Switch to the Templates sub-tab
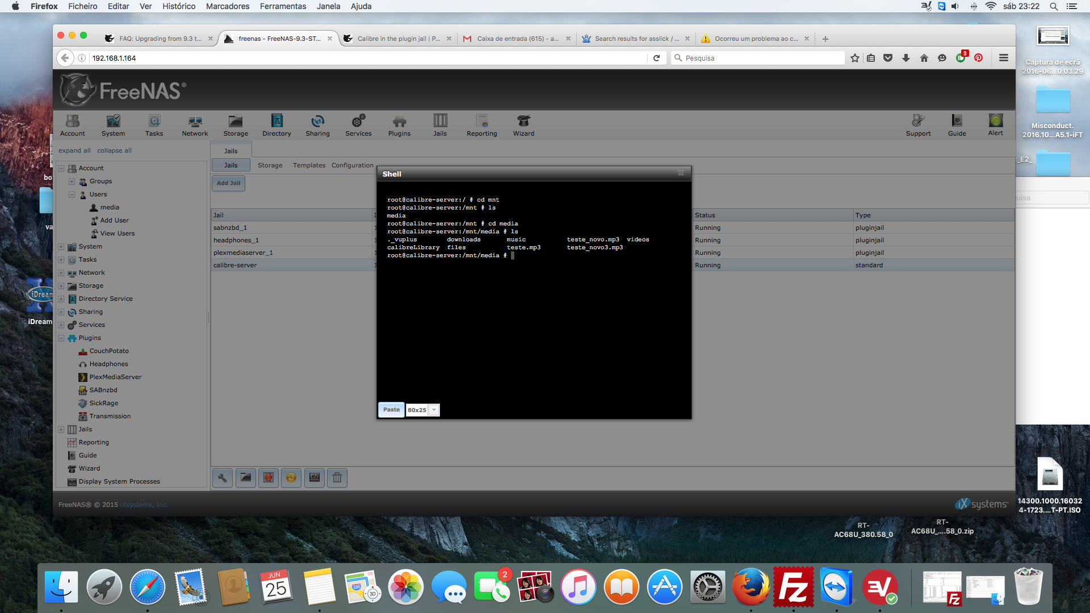Screen dimensions: 1090x613 coord(309,165)
